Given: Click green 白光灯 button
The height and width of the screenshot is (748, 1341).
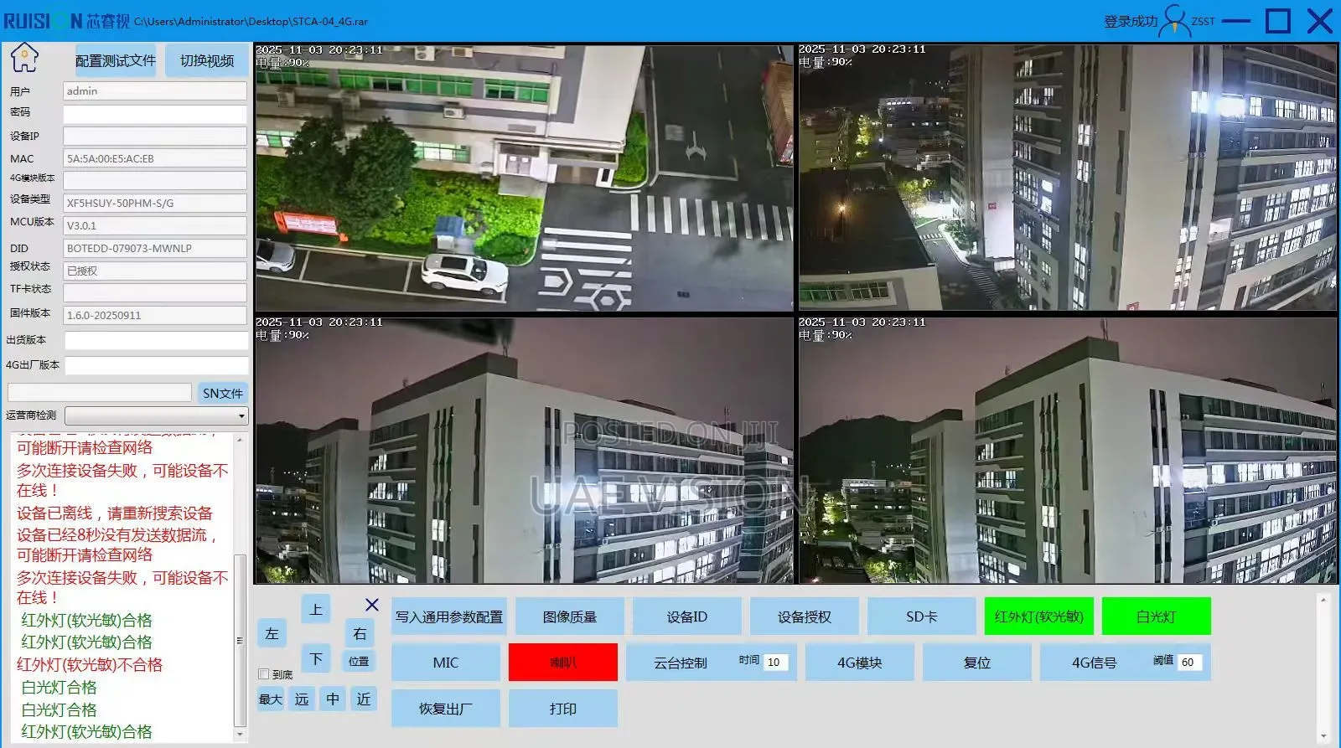Looking at the screenshot, I should tap(1157, 616).
